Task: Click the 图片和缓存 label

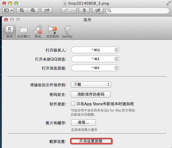Action: click(x=56, y=123)
